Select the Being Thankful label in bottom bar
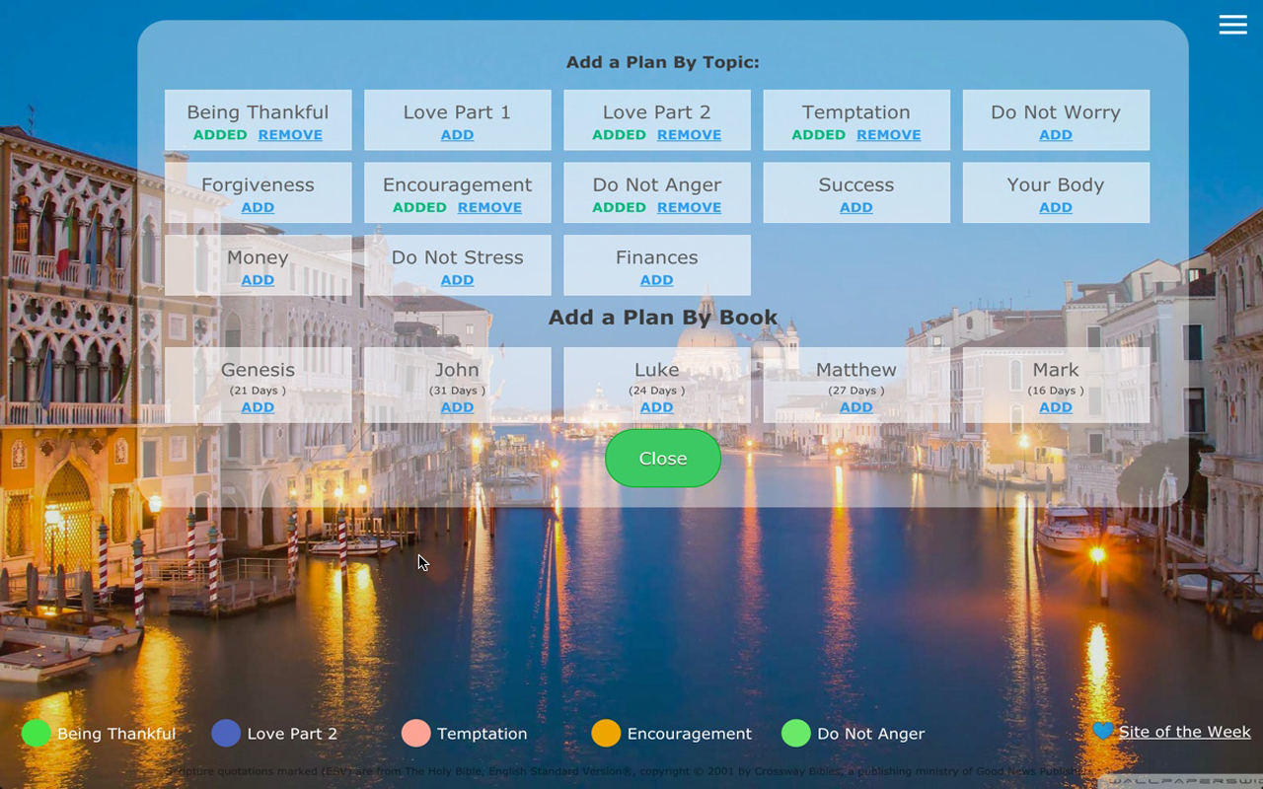Viewport: 1263px width, 789px height. coord(116,734)
